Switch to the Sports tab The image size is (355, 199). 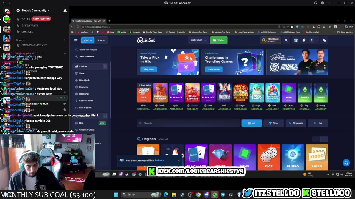(101, 40)
